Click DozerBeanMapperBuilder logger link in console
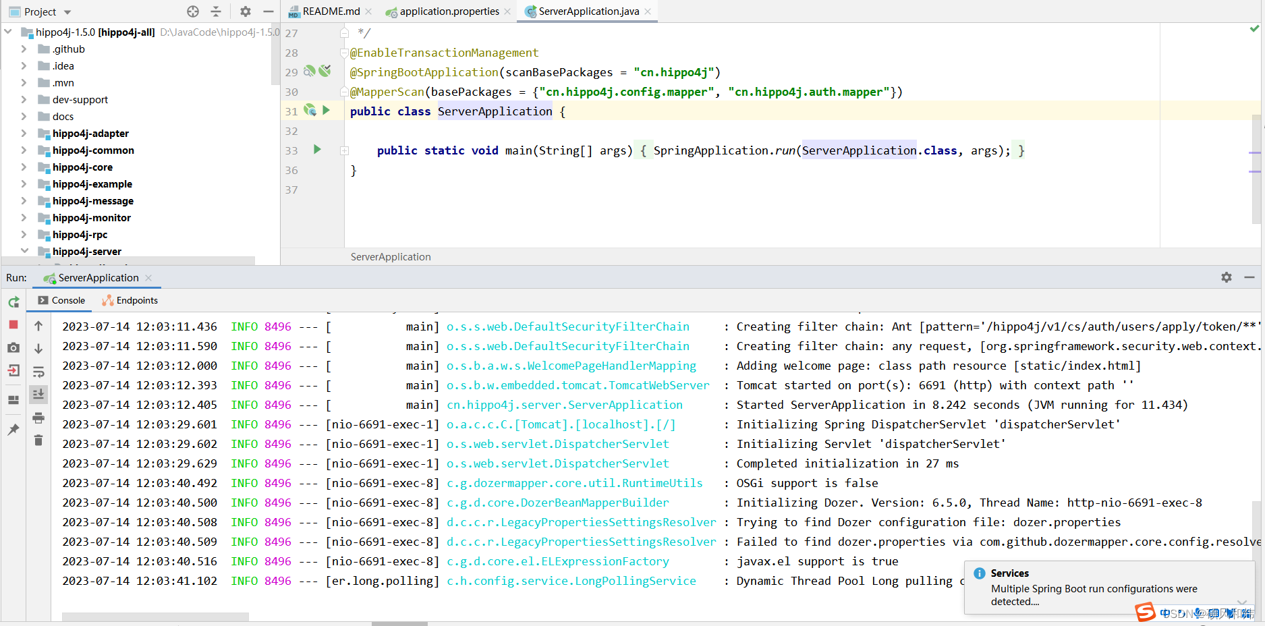 (558, 503)
